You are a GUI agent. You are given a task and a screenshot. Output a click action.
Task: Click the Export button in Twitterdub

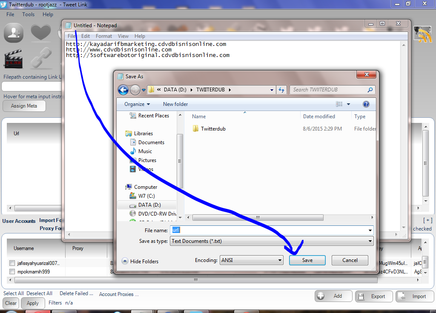coord(374,296)
